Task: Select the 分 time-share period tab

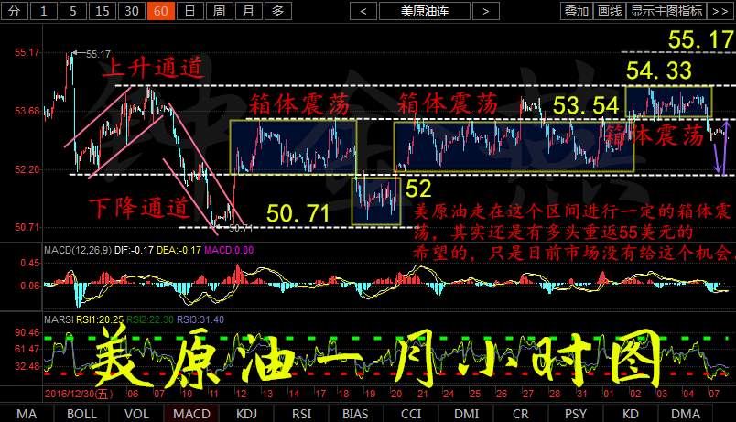Action: tap(15, 11)
